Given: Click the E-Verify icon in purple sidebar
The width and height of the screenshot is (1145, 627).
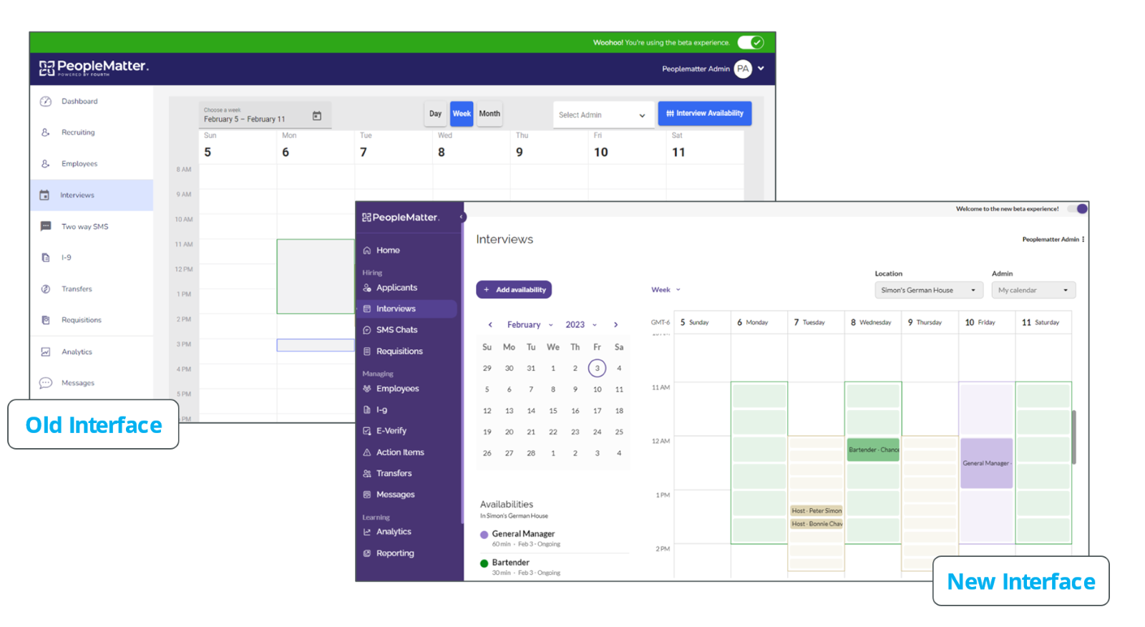Looking at the screenshot, I should (x=367, y=431).
